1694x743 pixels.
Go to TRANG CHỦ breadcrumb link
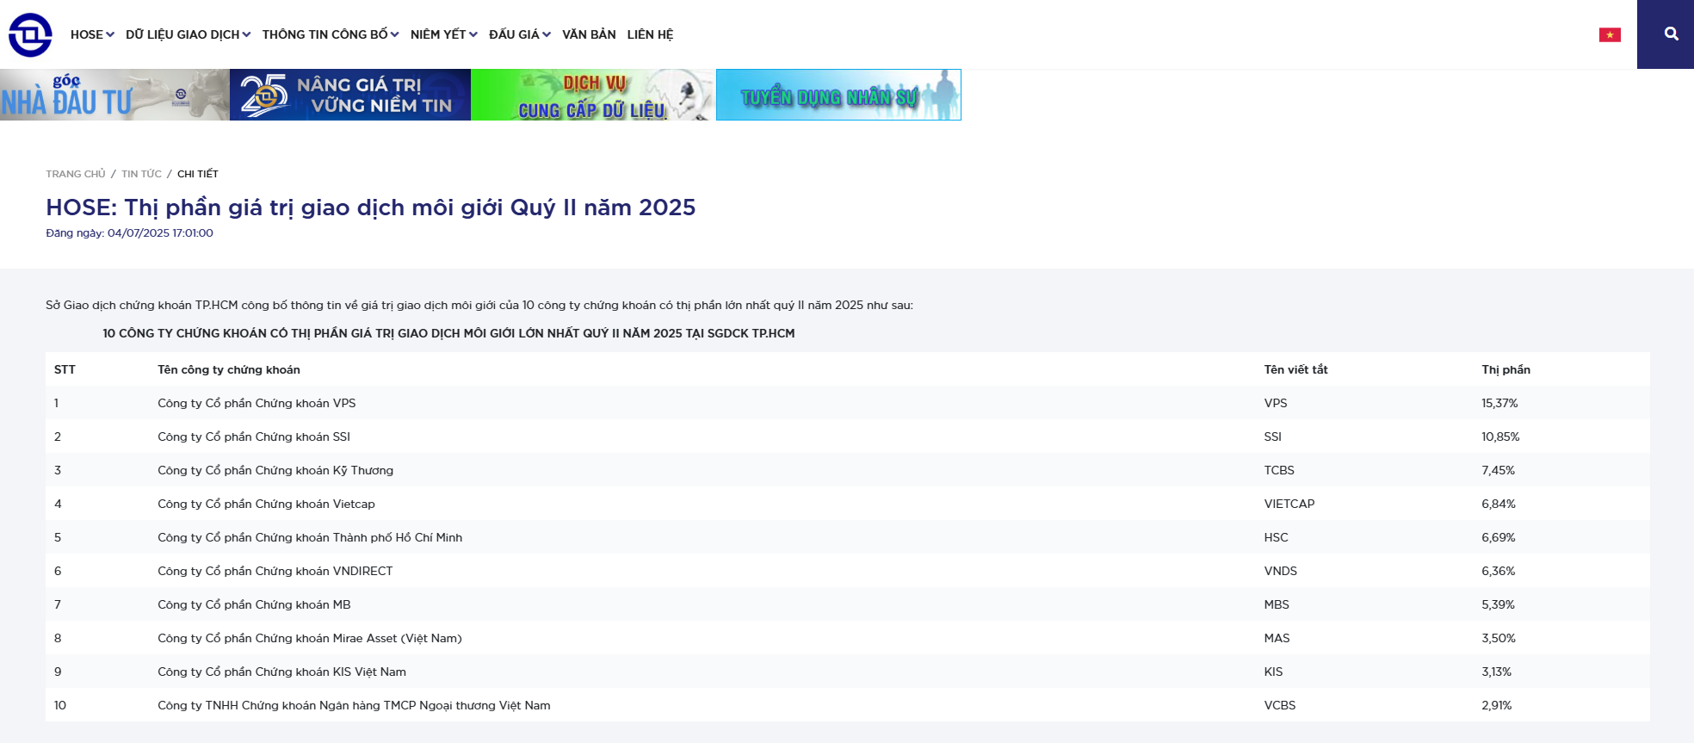point(76,174)
